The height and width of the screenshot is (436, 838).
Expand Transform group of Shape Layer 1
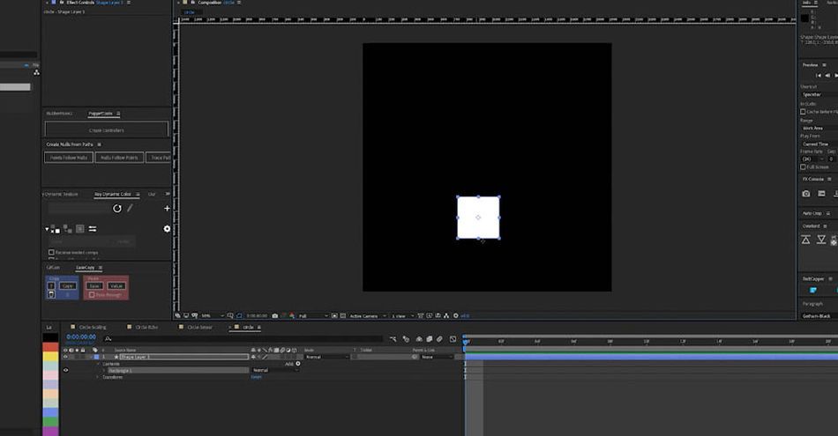tap(97, 377)
